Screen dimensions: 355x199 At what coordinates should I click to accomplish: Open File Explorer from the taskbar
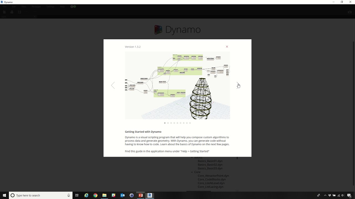tap(104, 195)
